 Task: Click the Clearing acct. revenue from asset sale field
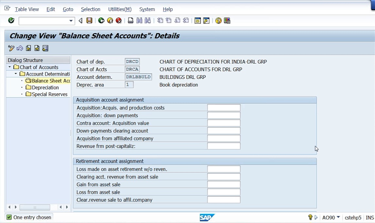(224, 177)
